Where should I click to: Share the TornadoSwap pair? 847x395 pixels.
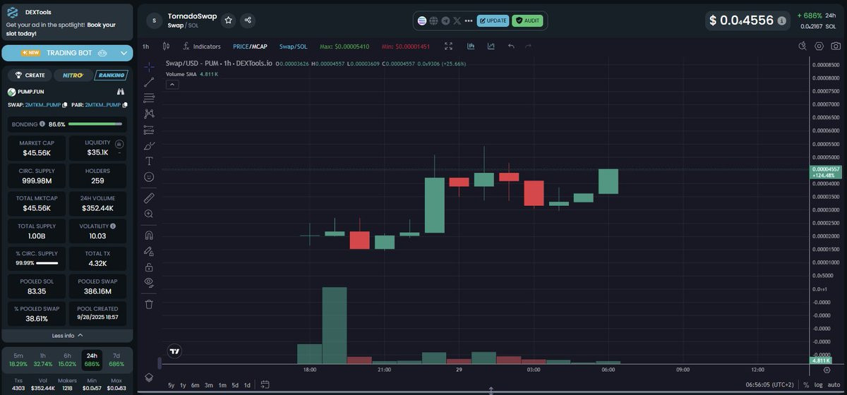click(x=248, y=20)
